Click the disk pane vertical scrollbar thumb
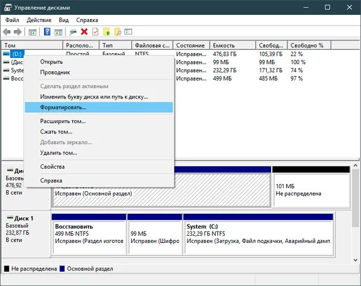361x286 pixels. [355, 198]
